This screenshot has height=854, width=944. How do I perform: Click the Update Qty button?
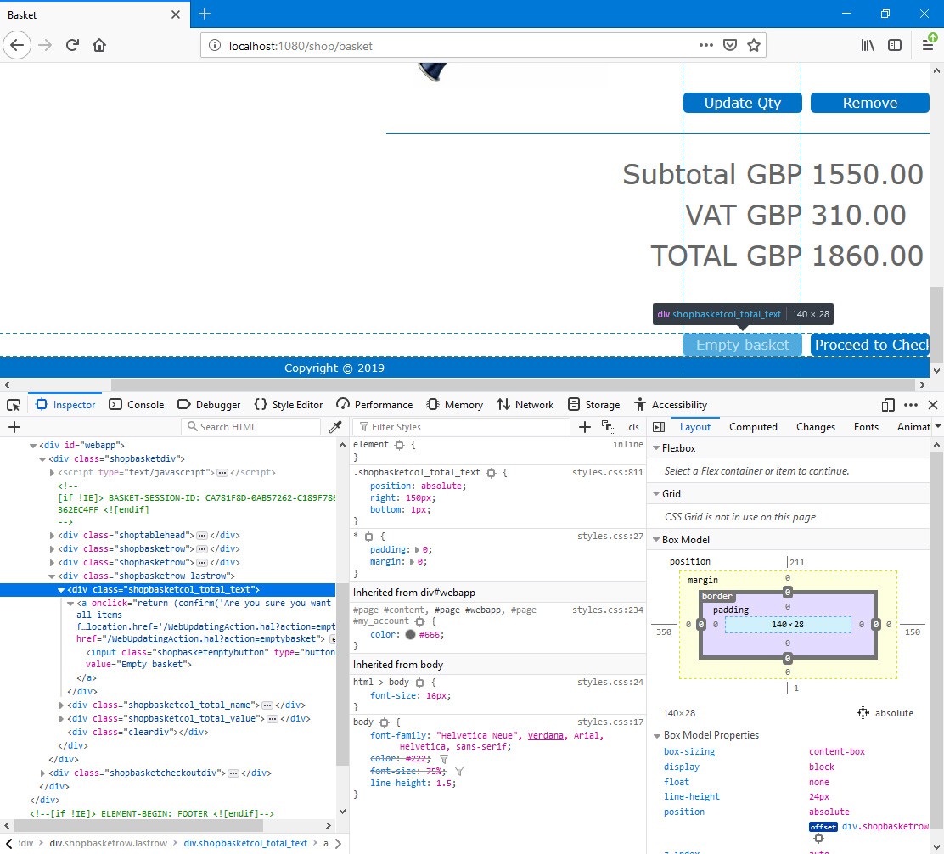(x=742, y=103)
